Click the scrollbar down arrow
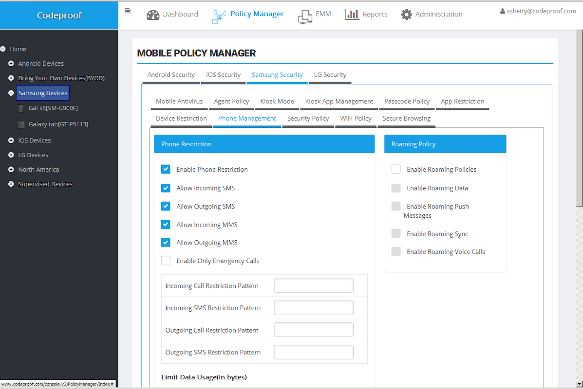This screenshot has height=389, width=583. point(580,384)
